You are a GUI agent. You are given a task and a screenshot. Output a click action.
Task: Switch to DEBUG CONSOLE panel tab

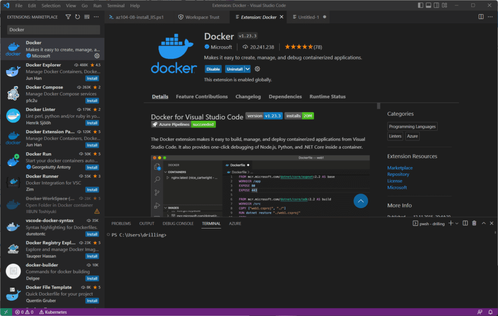click(x=178, y=224)
